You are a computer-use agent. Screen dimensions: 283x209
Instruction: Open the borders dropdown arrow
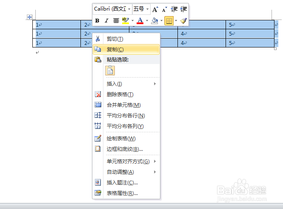(176, 21)
